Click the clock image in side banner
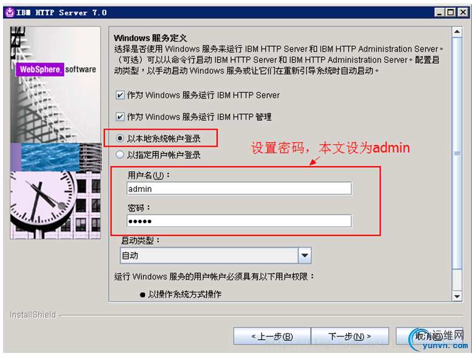Screen dimensions: 472x356 coord(42,203)
